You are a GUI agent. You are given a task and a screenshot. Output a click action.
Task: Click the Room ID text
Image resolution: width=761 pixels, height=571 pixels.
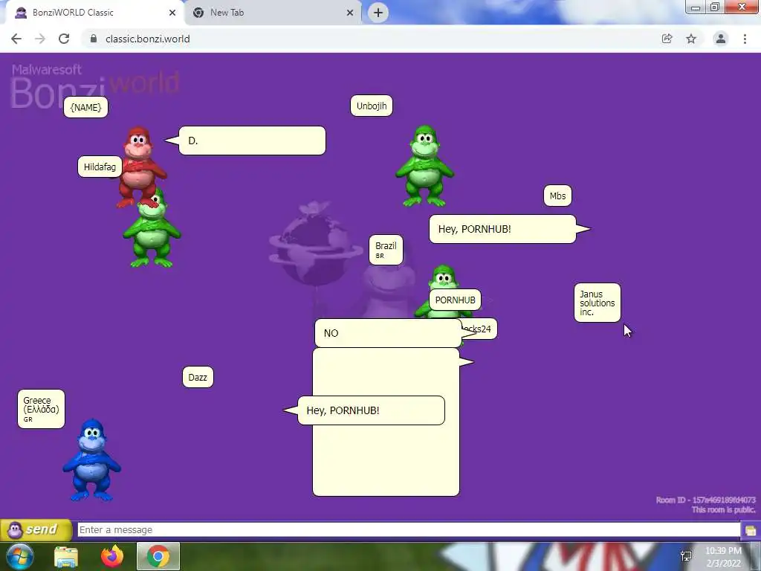click(x=705, y=500)
